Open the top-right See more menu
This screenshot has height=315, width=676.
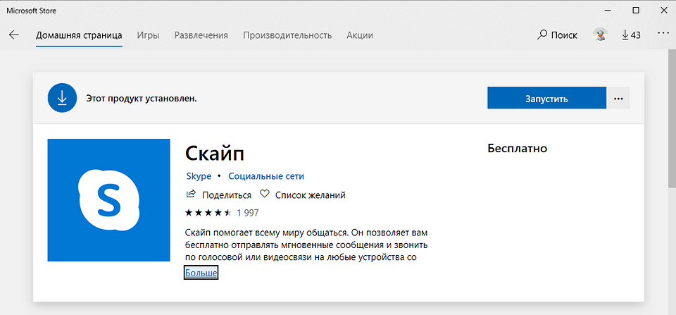point(663,34)
